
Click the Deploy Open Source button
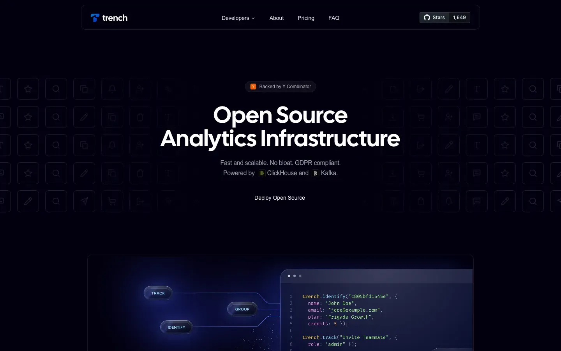280,198
